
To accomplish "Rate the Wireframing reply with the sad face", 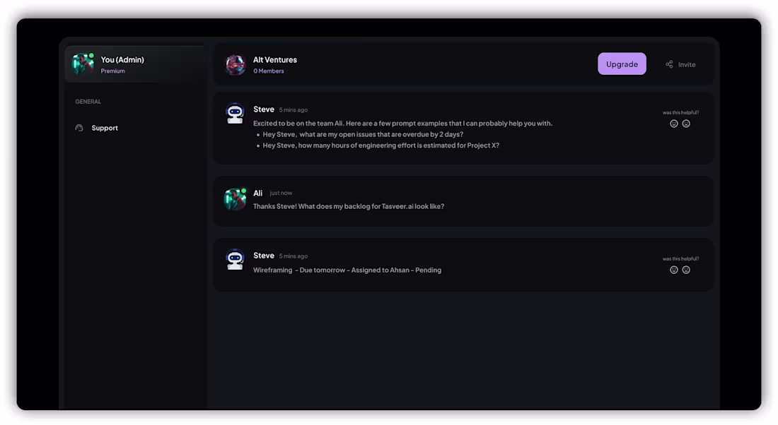I will coord(686,270).
